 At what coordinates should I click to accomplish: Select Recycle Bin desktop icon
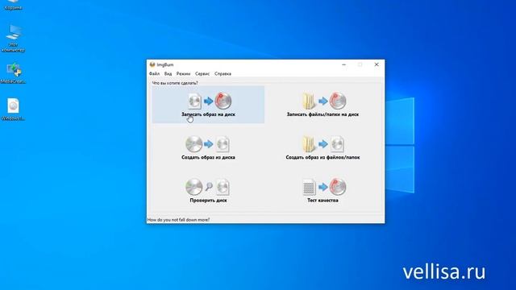coord(13,5)
